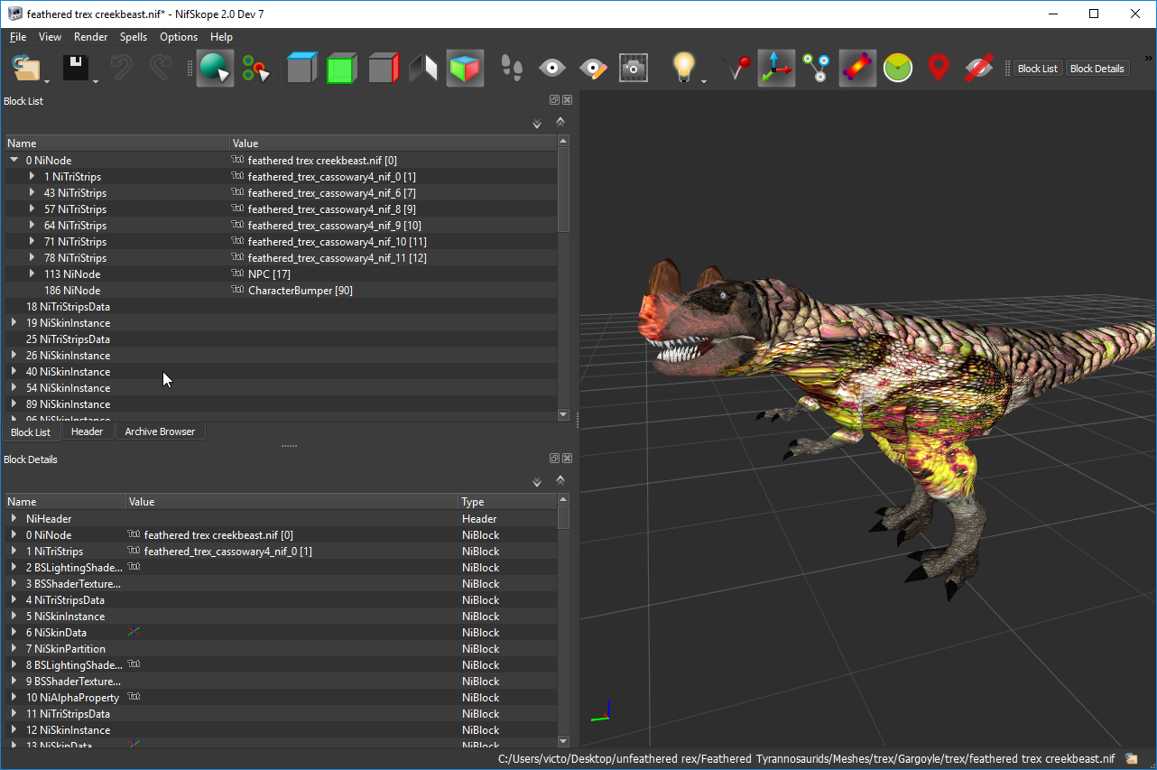Click the walk view footprints icon
Image resolution: width=1157 pixels, height=770 pixels.
(x=512, y=69)
